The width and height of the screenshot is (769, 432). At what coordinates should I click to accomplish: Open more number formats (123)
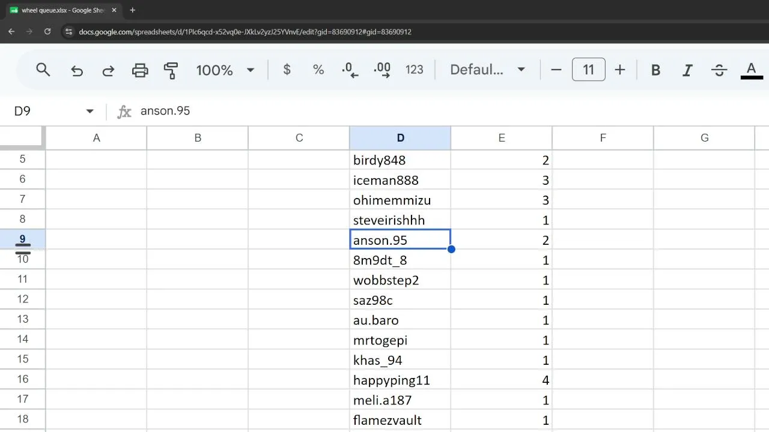point(415,70)
